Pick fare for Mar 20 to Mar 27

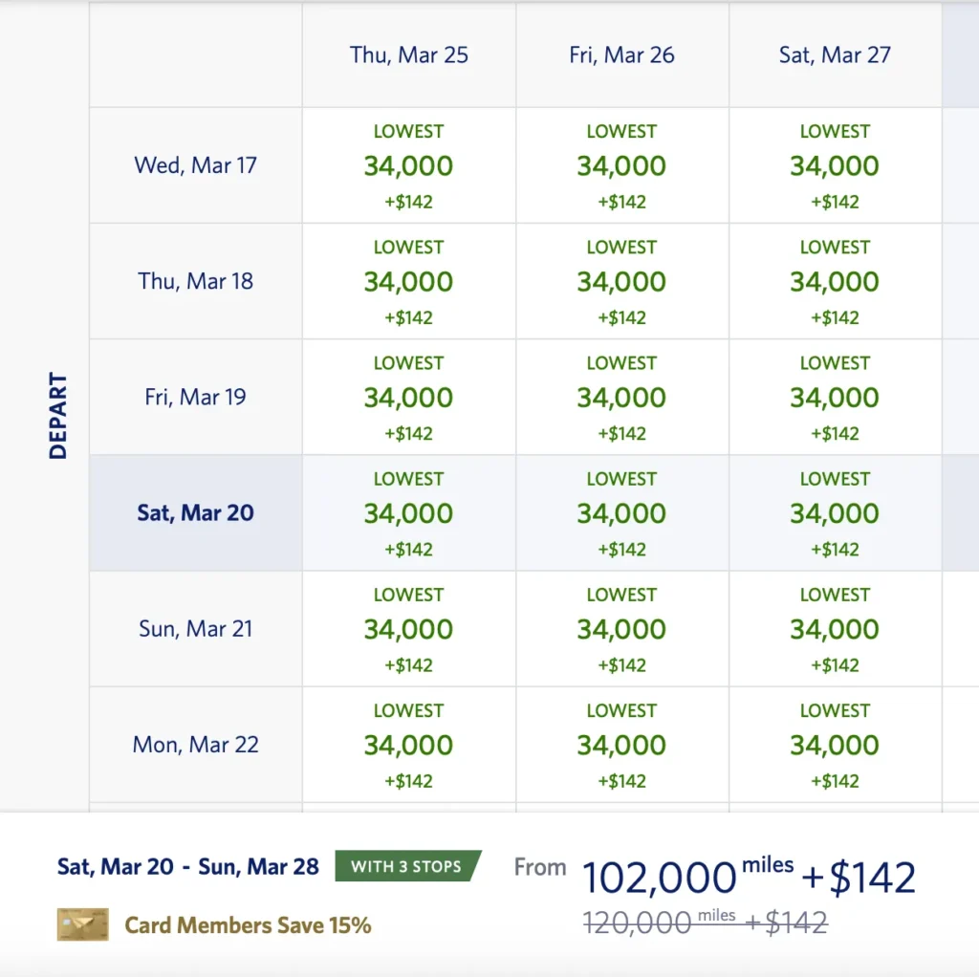pyautogui.click(x=835, y=513)
